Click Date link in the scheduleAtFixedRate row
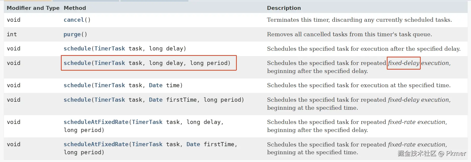 (x=193, y=144)
